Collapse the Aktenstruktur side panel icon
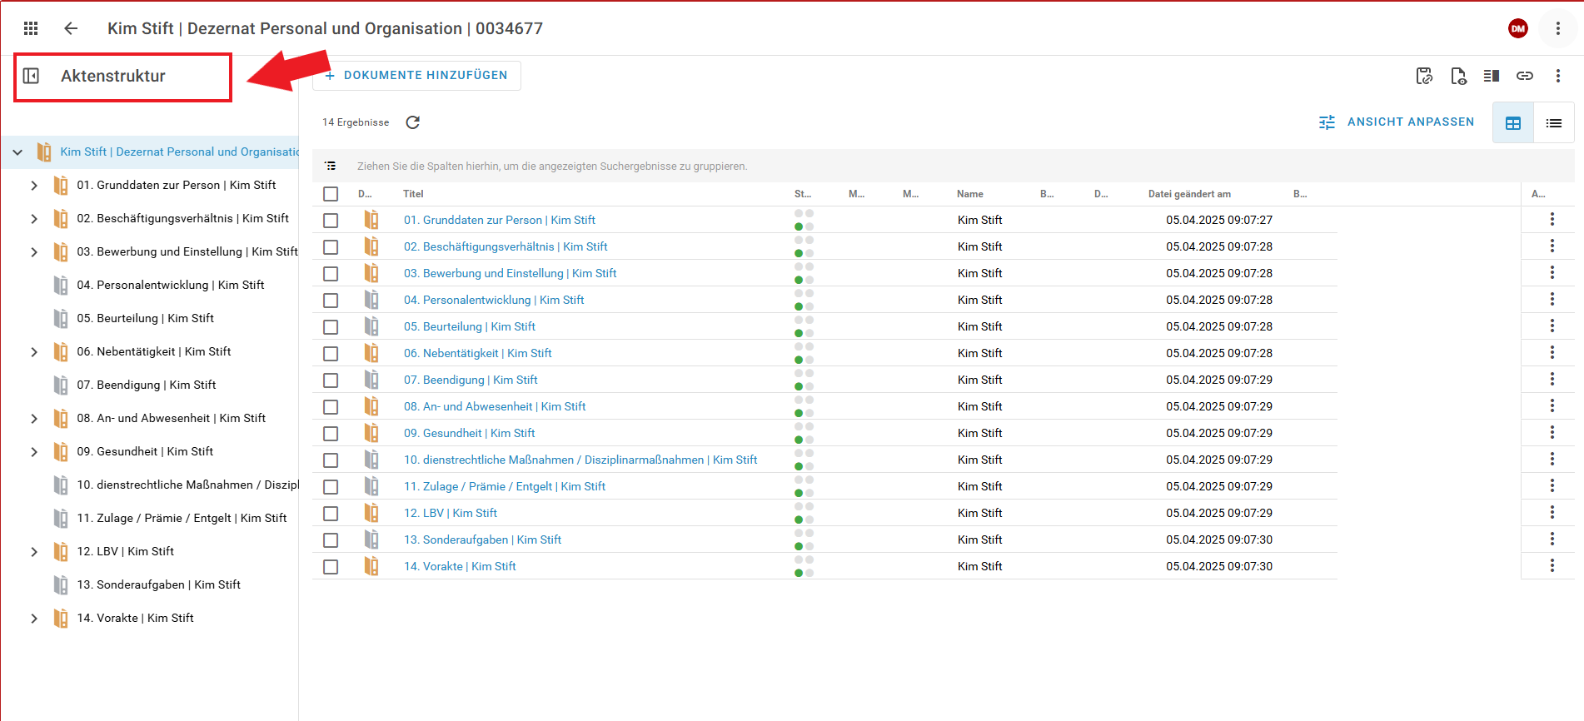 tap(31, 76)
